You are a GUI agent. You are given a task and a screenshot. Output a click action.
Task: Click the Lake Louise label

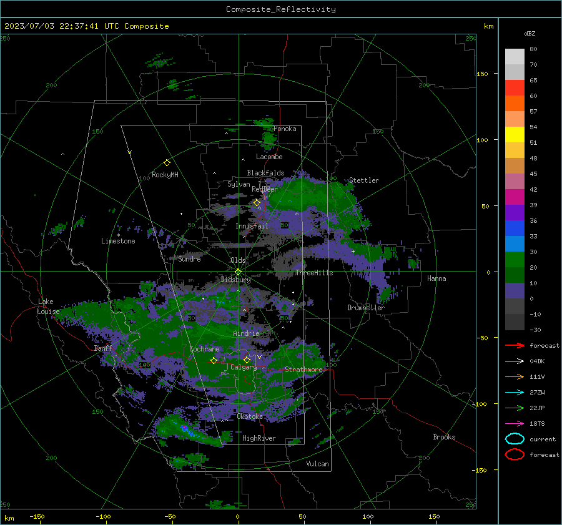48,307
